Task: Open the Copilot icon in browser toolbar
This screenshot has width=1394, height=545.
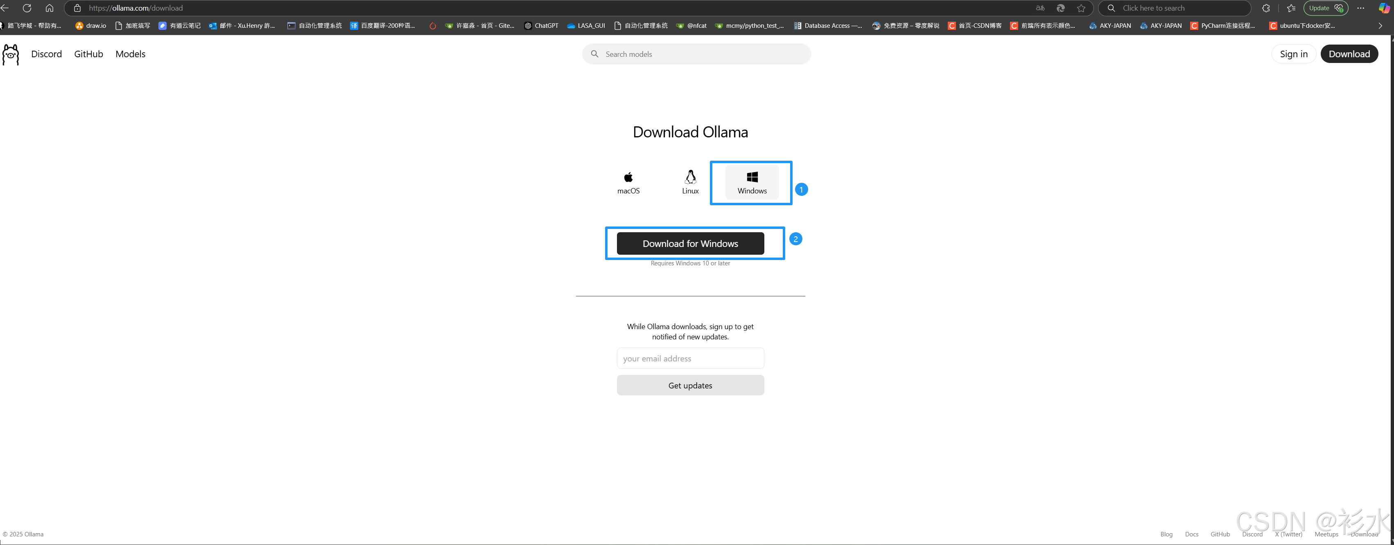Action: tap(1384, 8)
